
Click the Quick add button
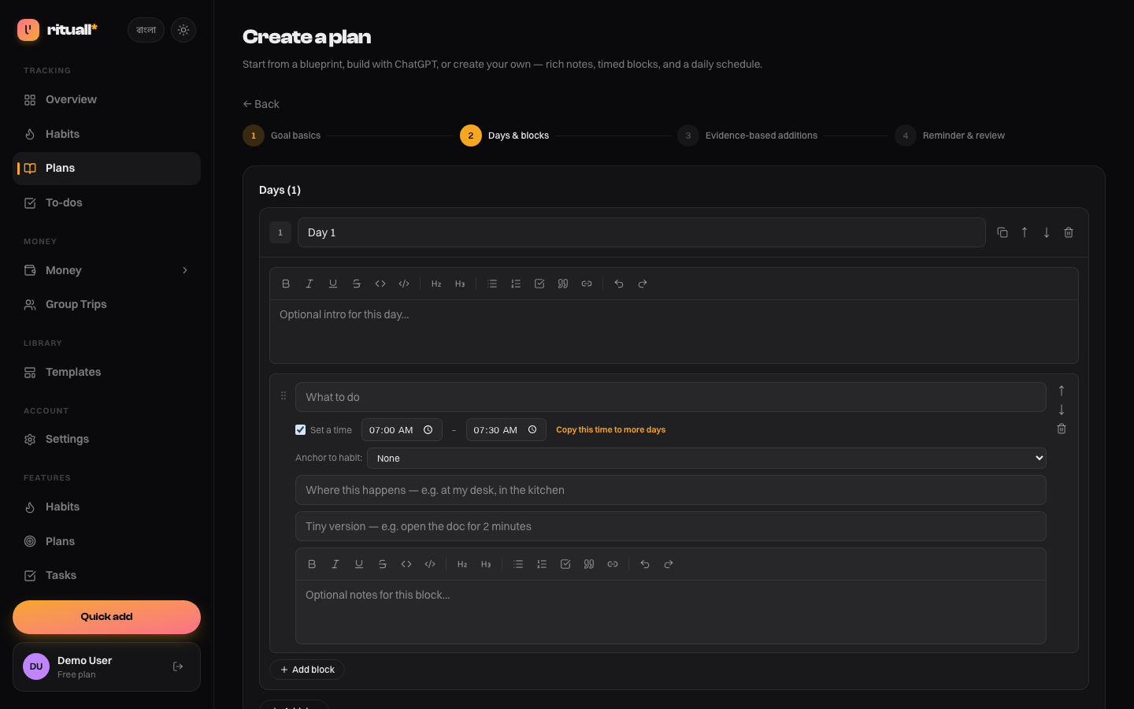(106, 617)
